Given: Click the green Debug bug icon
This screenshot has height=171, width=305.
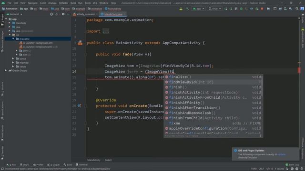Looking at the screenshot, I should click(x=241, y=9).
